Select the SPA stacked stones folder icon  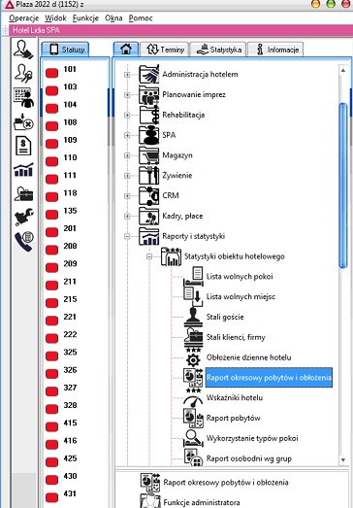[x=148, y=135]
